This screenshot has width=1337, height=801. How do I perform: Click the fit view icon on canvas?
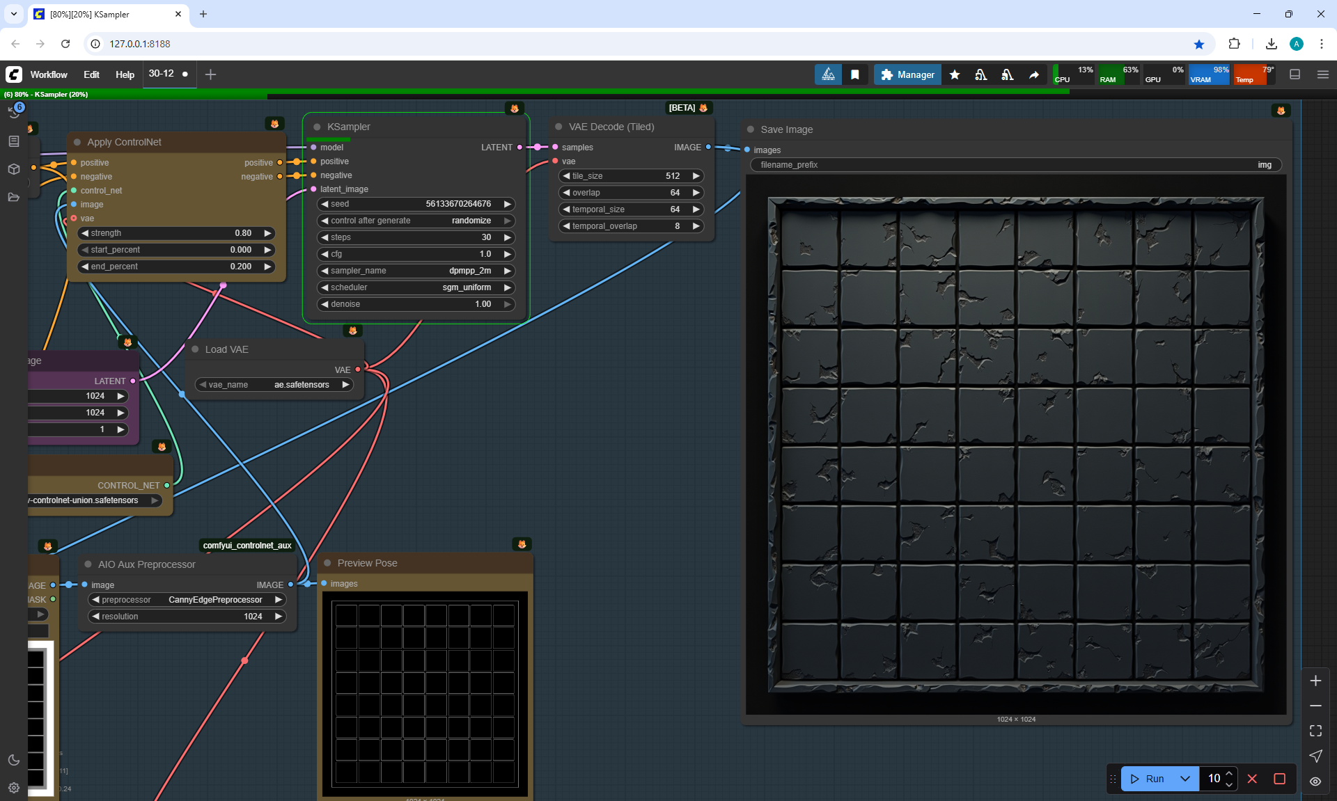[1315, 731]
